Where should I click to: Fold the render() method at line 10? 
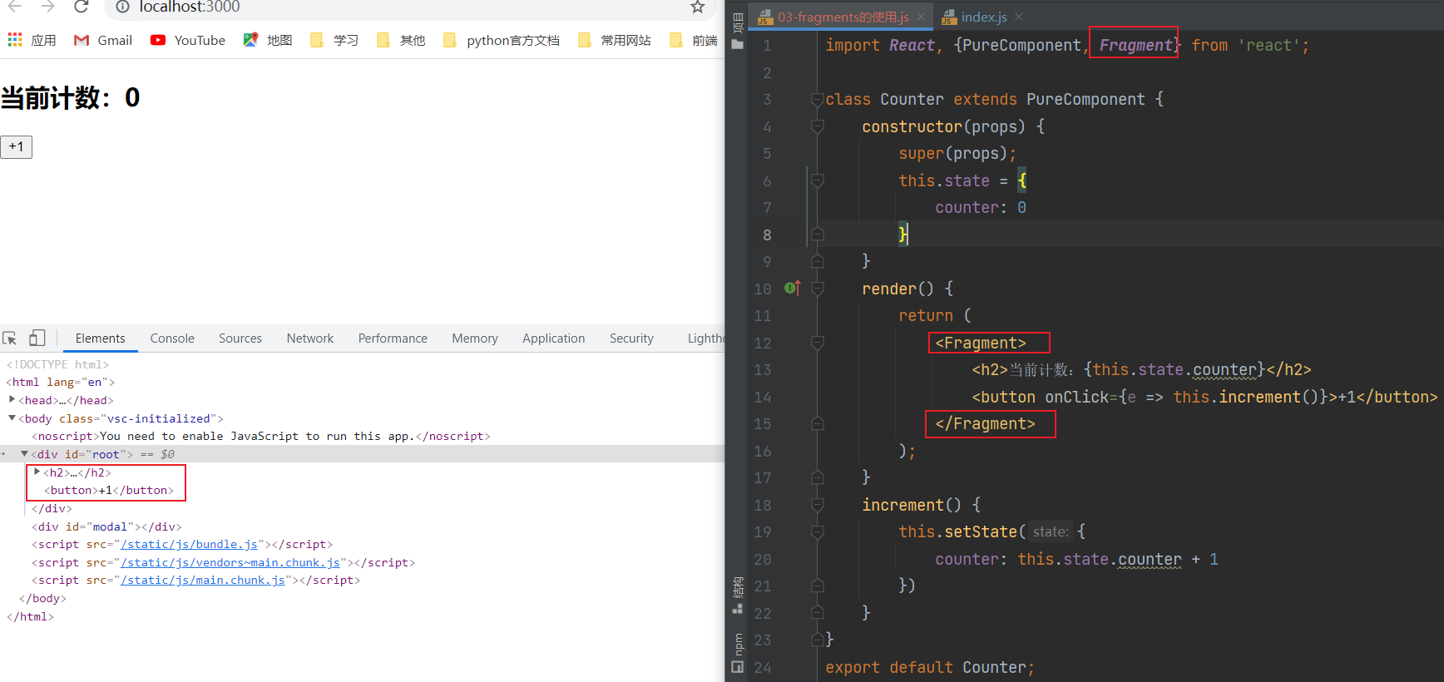(818, 289)
